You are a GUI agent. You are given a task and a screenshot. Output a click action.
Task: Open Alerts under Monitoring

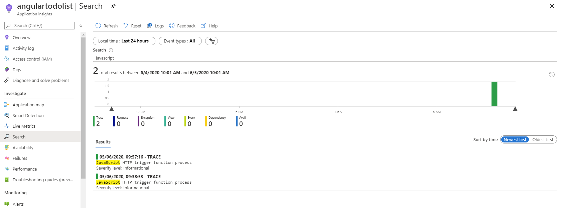click(18, 204)
